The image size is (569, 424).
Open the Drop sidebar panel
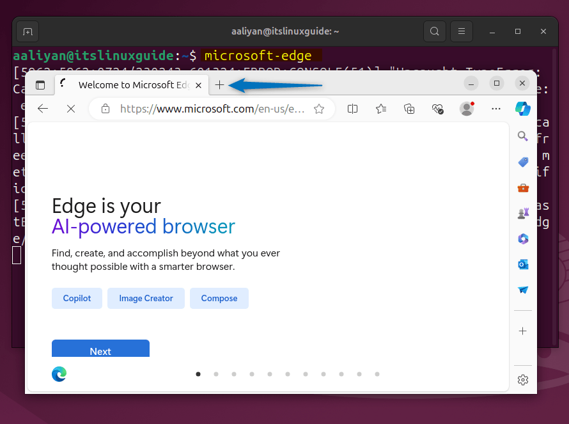coord(523,290)
